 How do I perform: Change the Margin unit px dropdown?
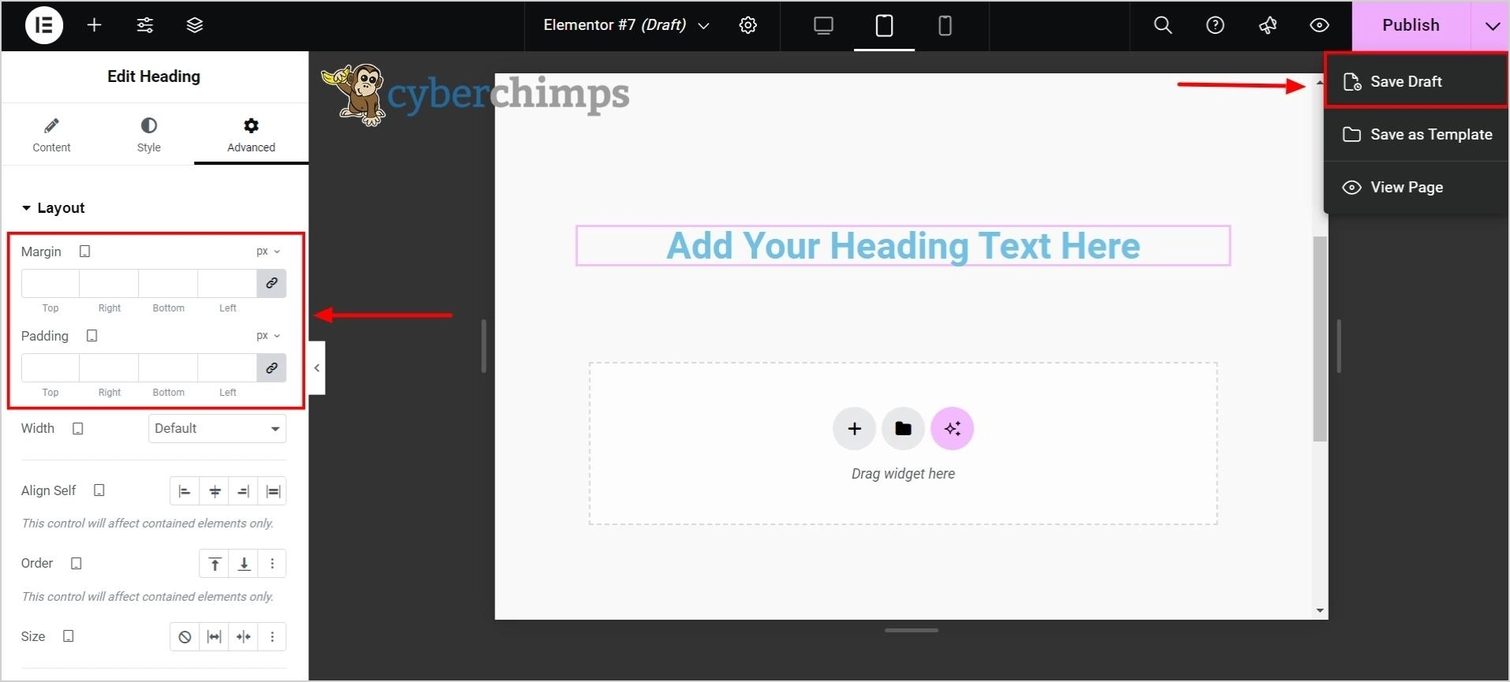pos(268,252)
